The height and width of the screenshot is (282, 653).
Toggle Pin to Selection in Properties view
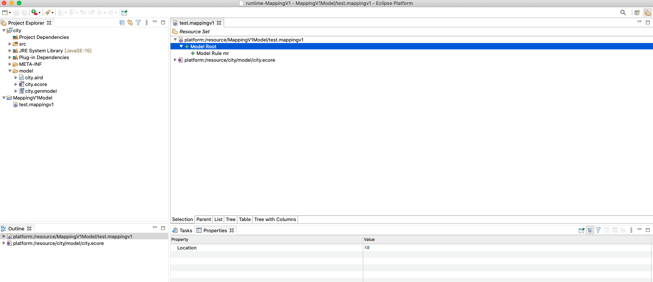581,230
